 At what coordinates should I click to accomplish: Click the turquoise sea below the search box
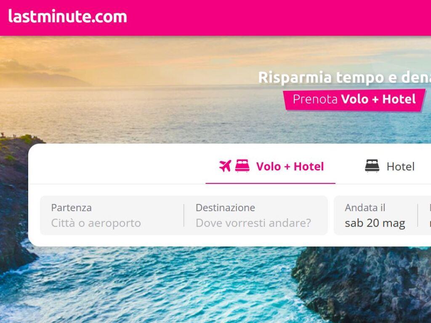[165, 286]
